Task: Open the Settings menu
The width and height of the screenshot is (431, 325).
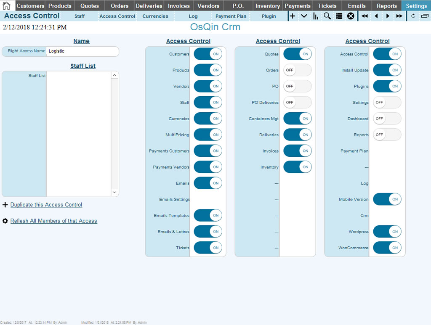Action: click(x=416, y=6)
